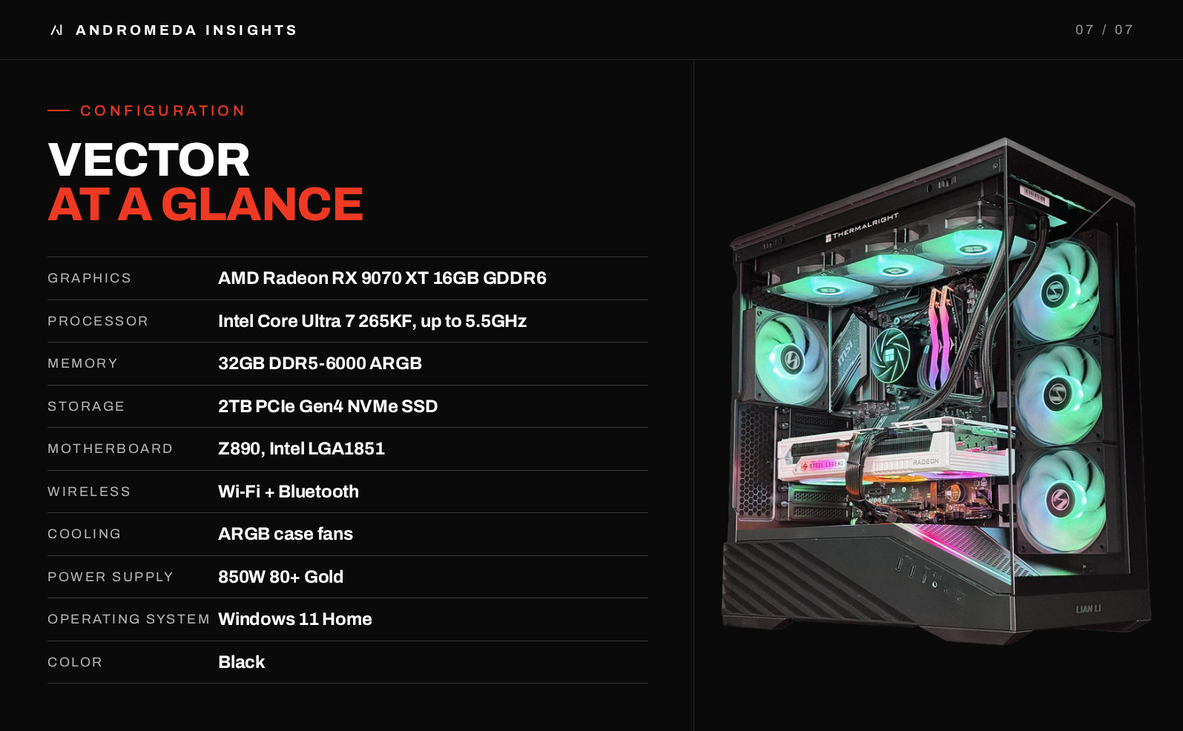Select Z890, Intel LGA1851 value

(x=301, y=449)
